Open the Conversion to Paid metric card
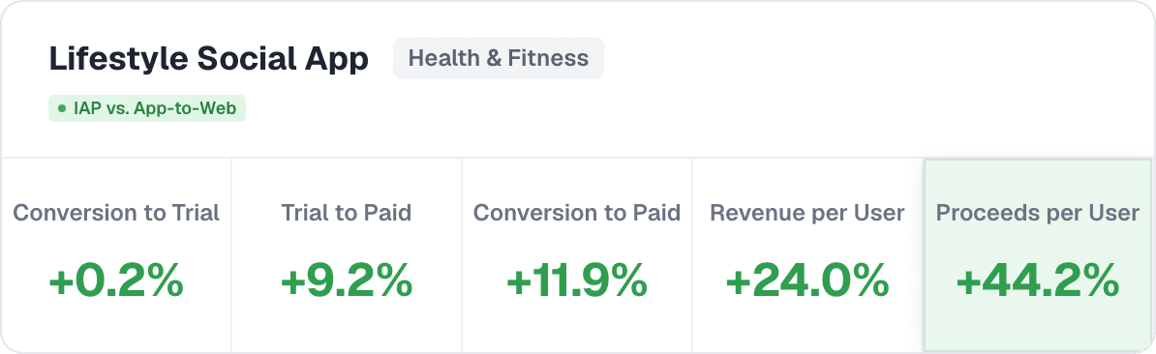 coord(576,255)
